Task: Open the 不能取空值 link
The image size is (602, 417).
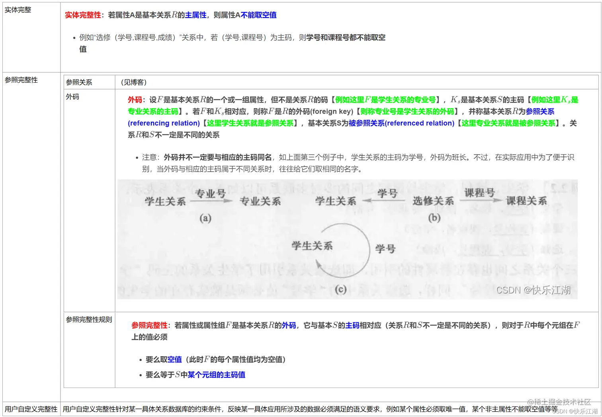Action: 259,15
